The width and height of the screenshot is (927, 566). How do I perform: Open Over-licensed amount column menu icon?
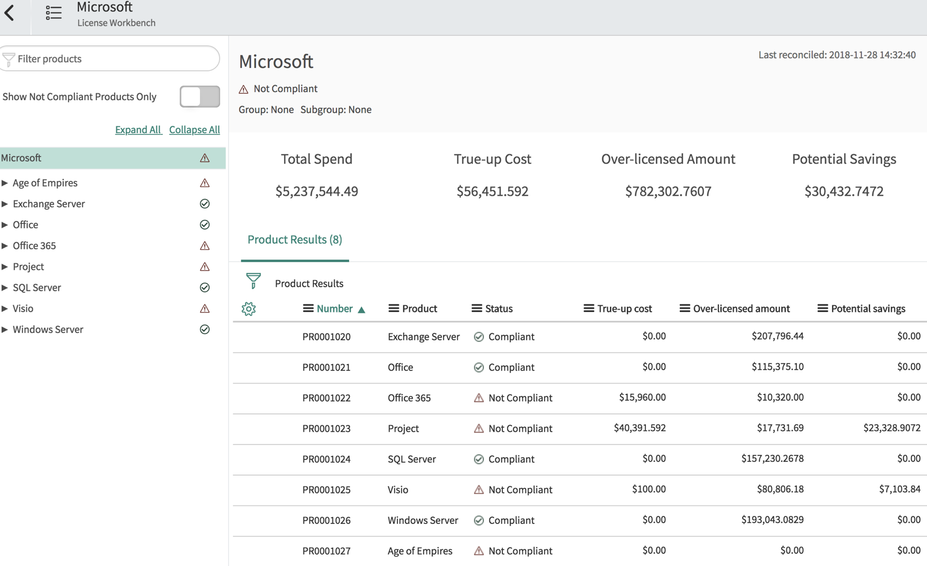[x=684, y=309]
